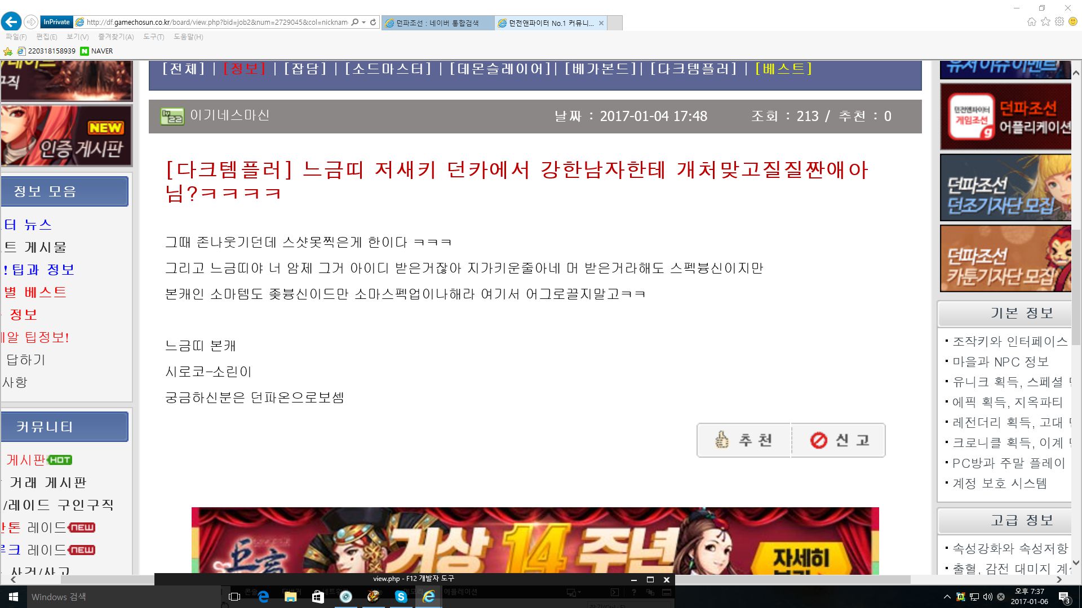
Task: Click the browser forward arrow
Action: point(31,22)
